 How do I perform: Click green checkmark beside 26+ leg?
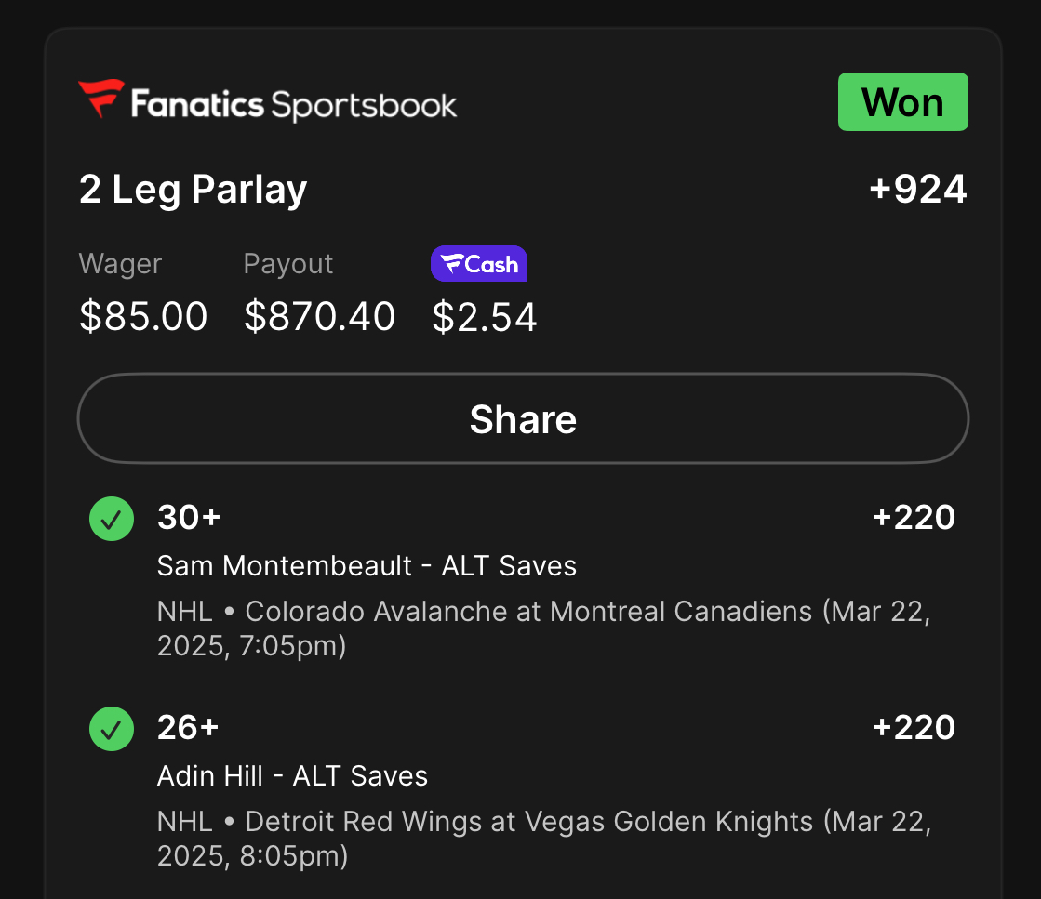112,728
